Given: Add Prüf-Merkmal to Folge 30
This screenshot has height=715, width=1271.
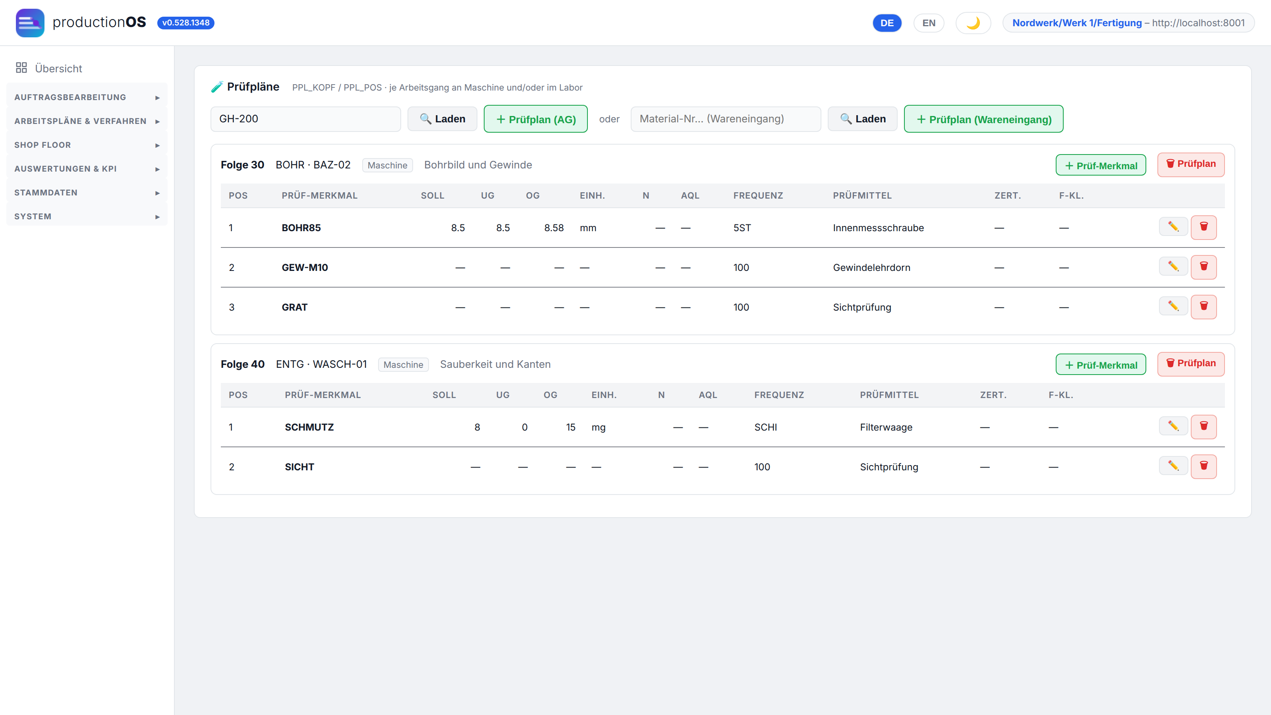Looking at the screenshot, I should pyautogui.click(x=1101, y=165).
